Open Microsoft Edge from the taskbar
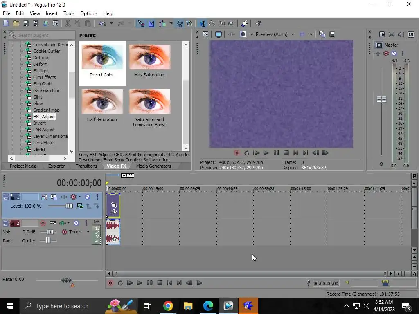The width and height of the screenshot is (419, 314). (208, 306)
